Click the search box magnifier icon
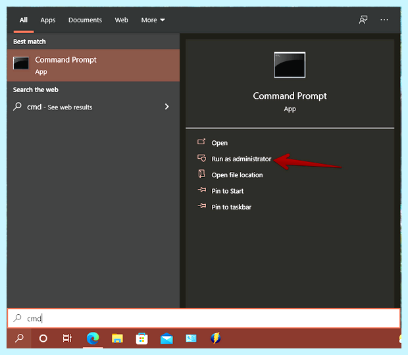The height and width of the screenshot is (355, 408). click(x=17, y=317)
